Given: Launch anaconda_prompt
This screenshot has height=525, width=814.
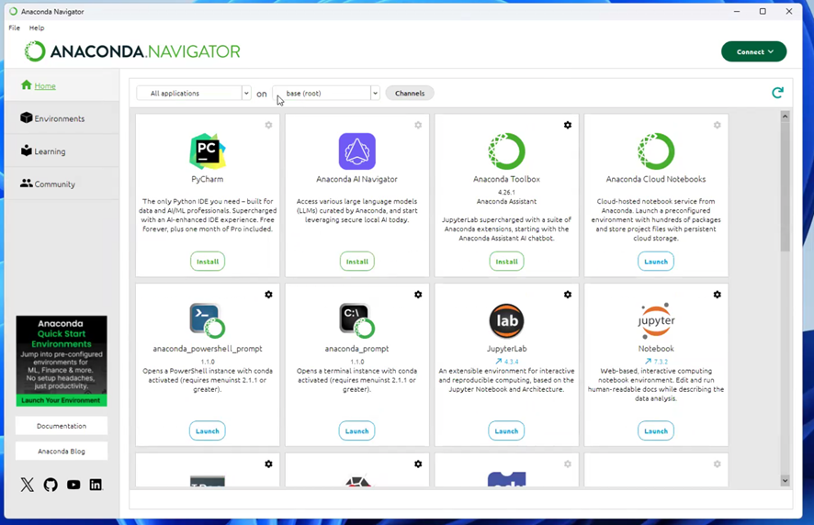Looking at the screenshot, I should 357,430.
